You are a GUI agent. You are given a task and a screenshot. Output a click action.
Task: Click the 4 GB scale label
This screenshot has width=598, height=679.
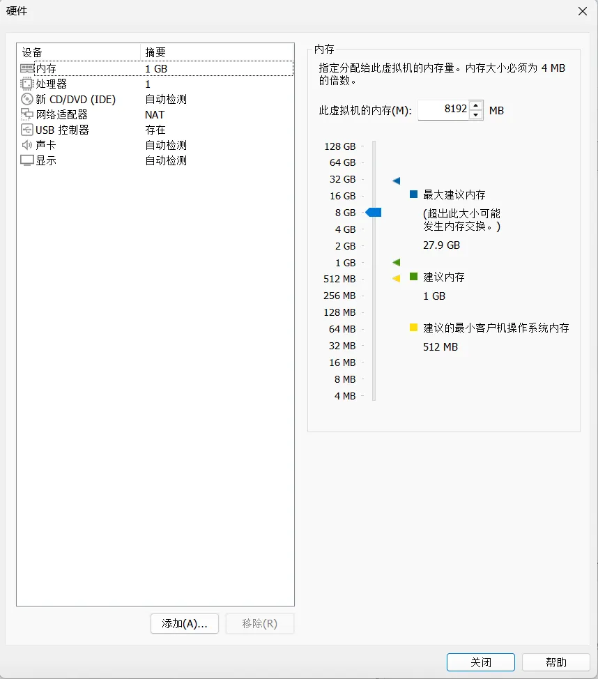click(x=345, y=229)
